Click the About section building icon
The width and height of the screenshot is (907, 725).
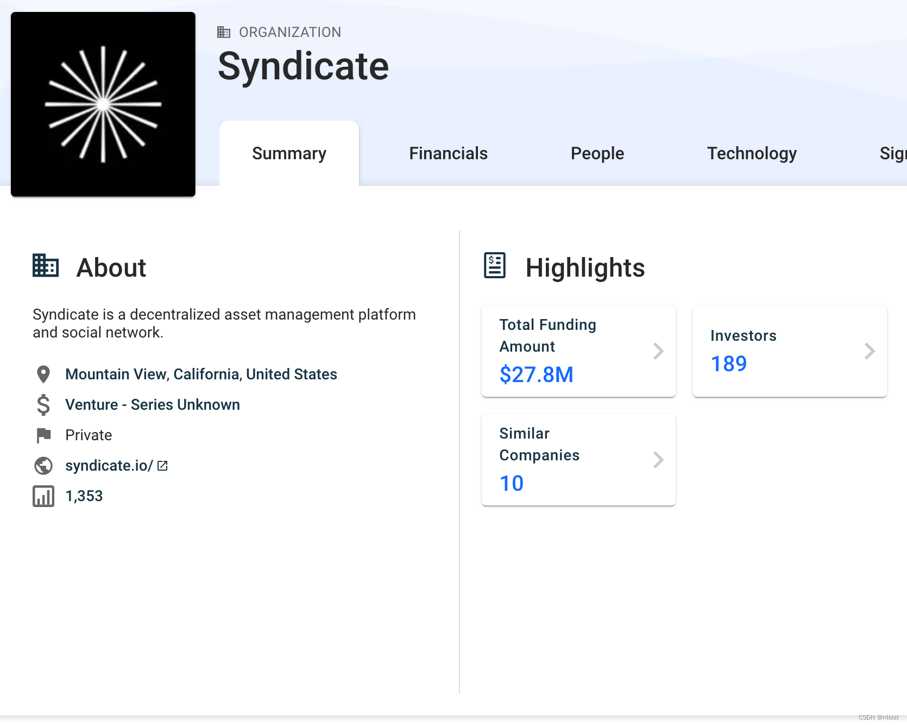click(46, 266)
